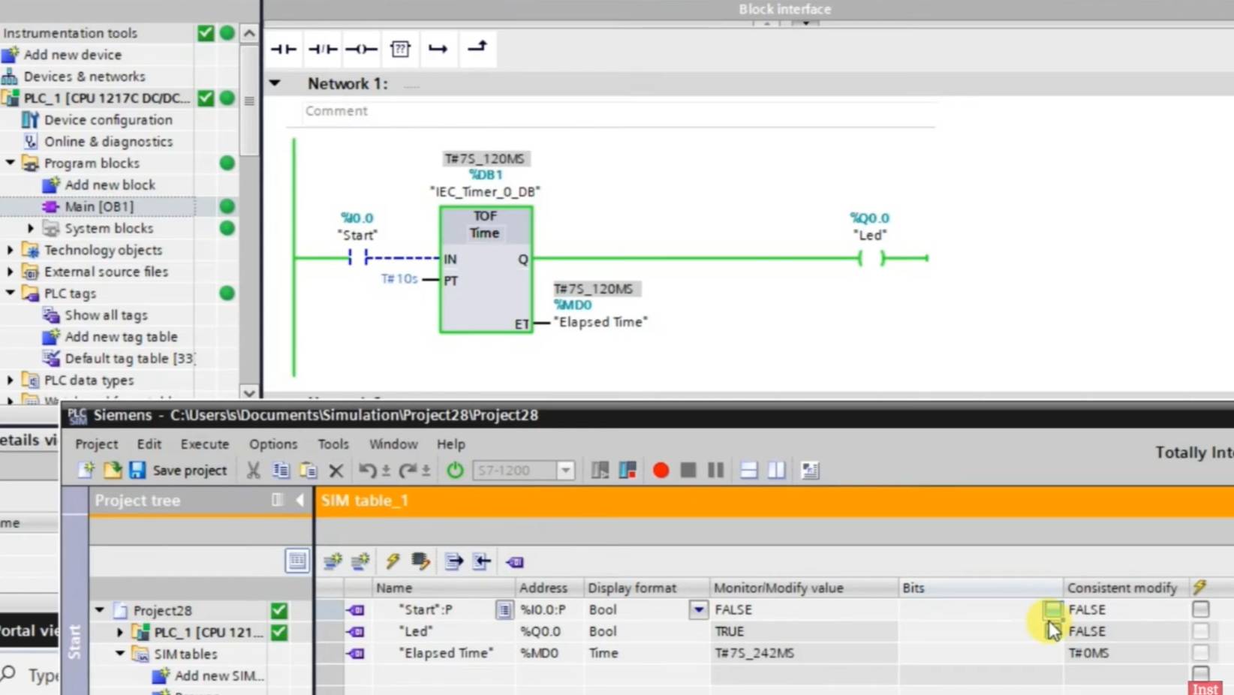Click the Cut scissors icon
Viewport: 1234px width, 695px height.
(253, 471)
